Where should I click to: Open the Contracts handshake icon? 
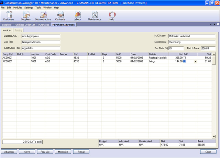(x=60, y=16)
